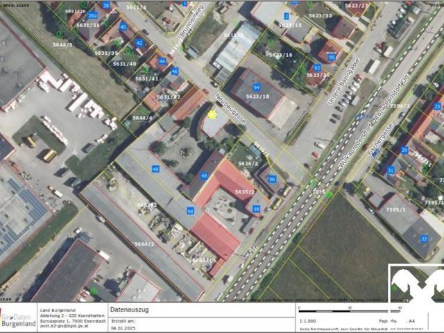Select the house number 46 marker
This screenshot has height=333, width=444.
click(x=175, y=71)
